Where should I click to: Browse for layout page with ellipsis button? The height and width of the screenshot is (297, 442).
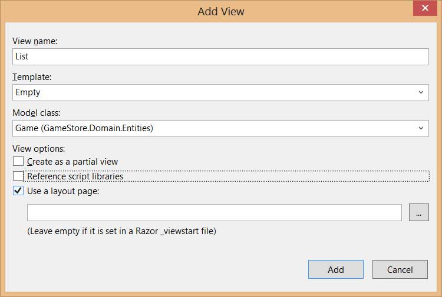tap(419, 213)
